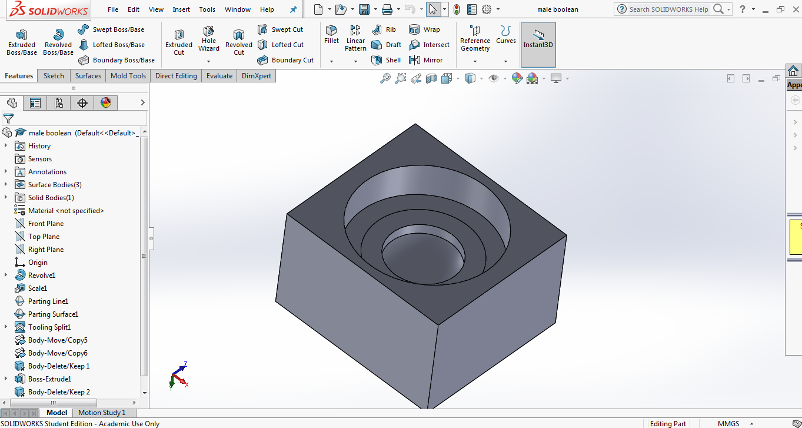Switch to the Sketch tab
Screen dimensions: 802x428
54,76
